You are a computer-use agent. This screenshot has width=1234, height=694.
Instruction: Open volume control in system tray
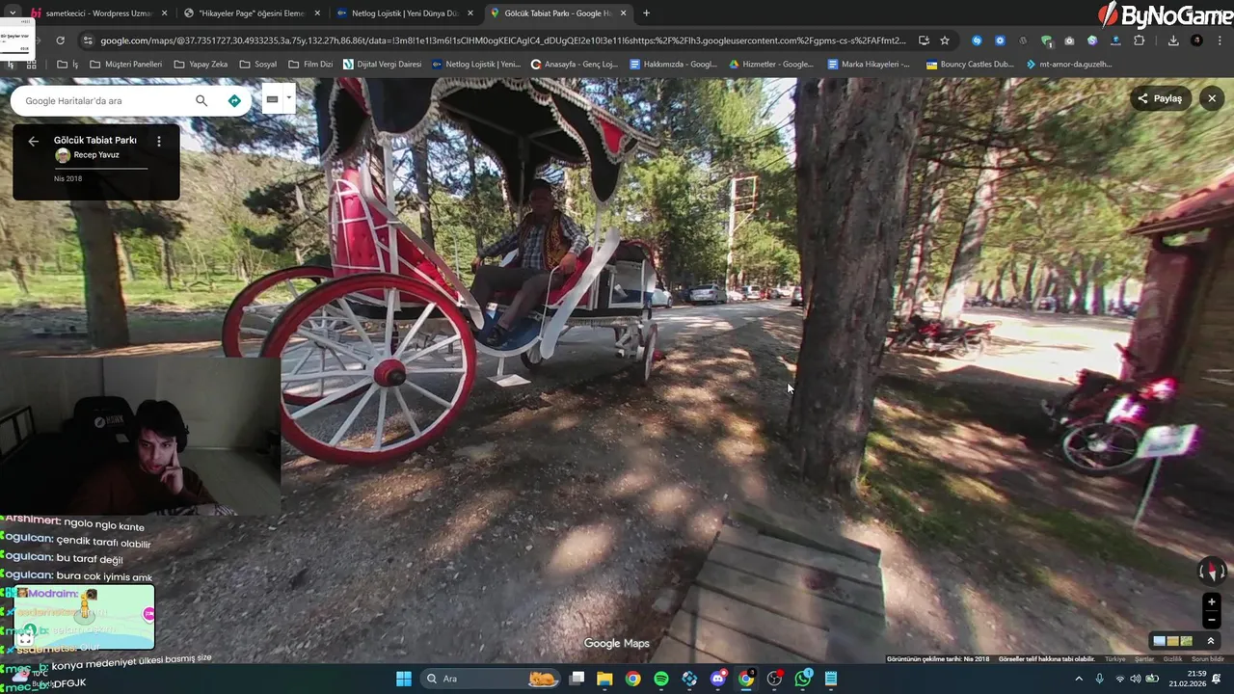coord(1135,679)
